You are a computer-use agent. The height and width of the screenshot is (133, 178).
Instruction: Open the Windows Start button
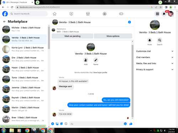point(4,131)
